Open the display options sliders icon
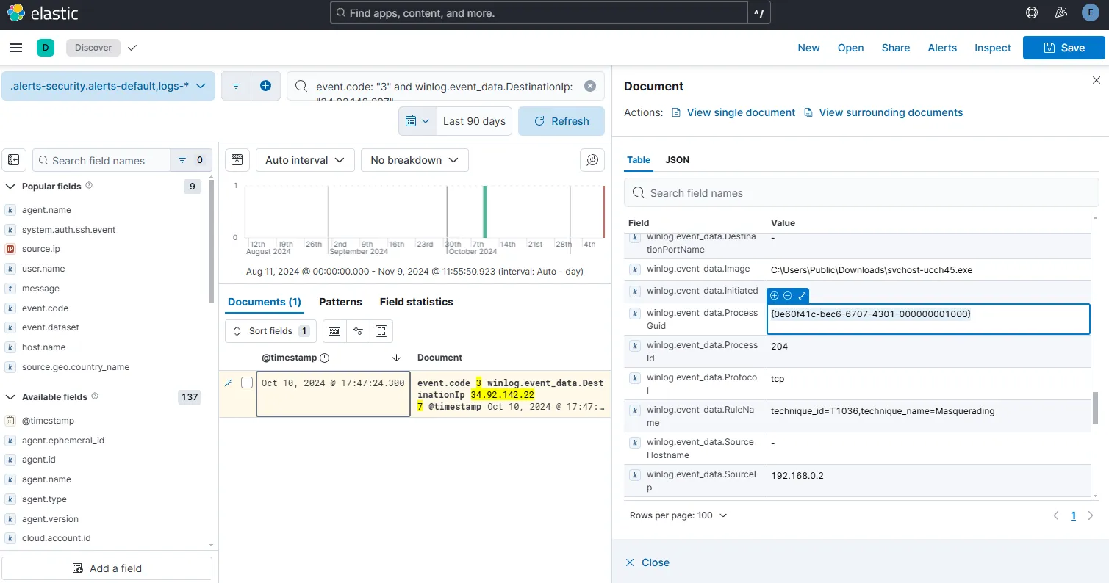The height and width of the screenshot is (583, 1109). (x=358, y=331)
